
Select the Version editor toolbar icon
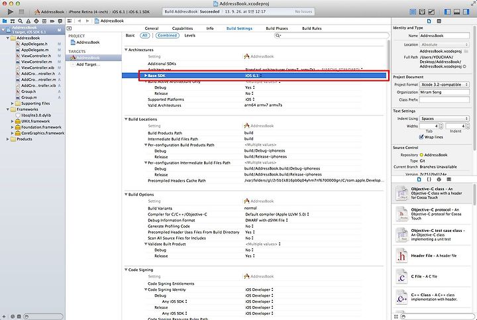431,11
